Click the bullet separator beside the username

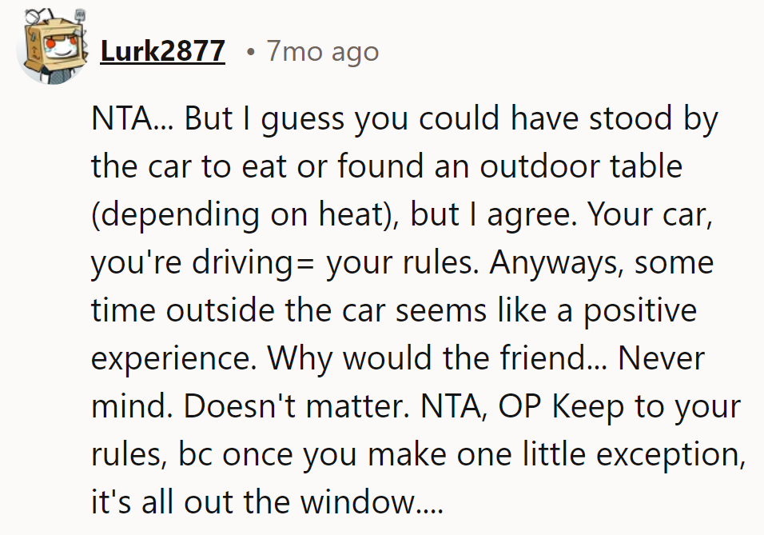(x=251, y=50)
